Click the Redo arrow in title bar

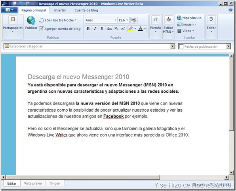pyautogui.click(x=27, y=4)
